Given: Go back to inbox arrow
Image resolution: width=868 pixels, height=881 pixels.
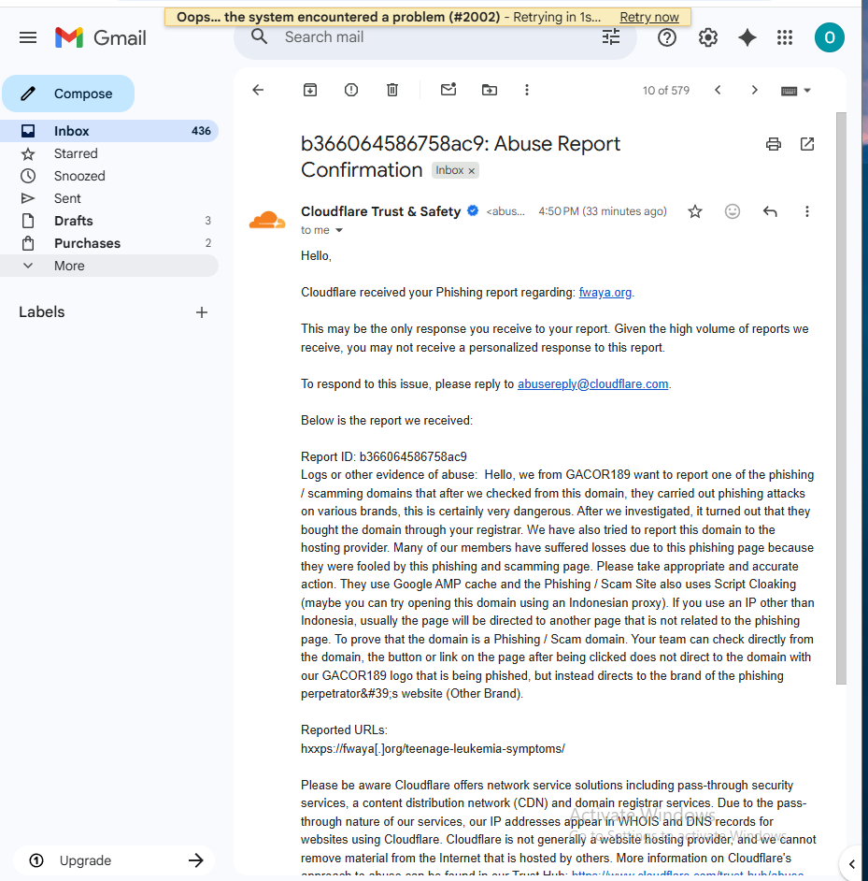Looking at the screenshot, I should coord(258,90).
